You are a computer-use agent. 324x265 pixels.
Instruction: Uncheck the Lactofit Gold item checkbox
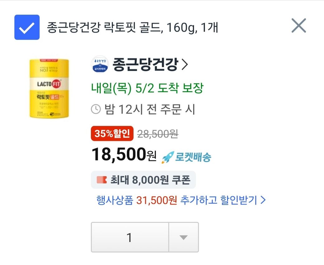(27, 27)
